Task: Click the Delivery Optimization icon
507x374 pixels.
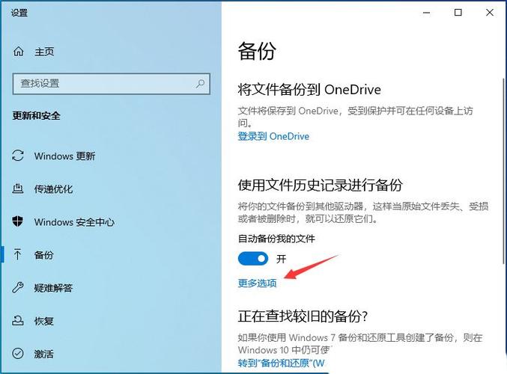Action: coord(18,188)
